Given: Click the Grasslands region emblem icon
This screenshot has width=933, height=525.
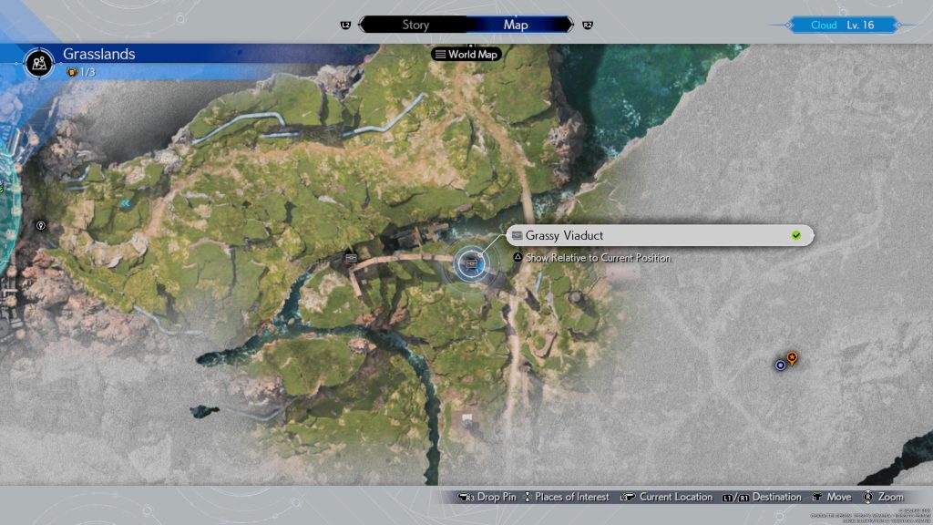Looking at the screenshot, I should 38,61.
